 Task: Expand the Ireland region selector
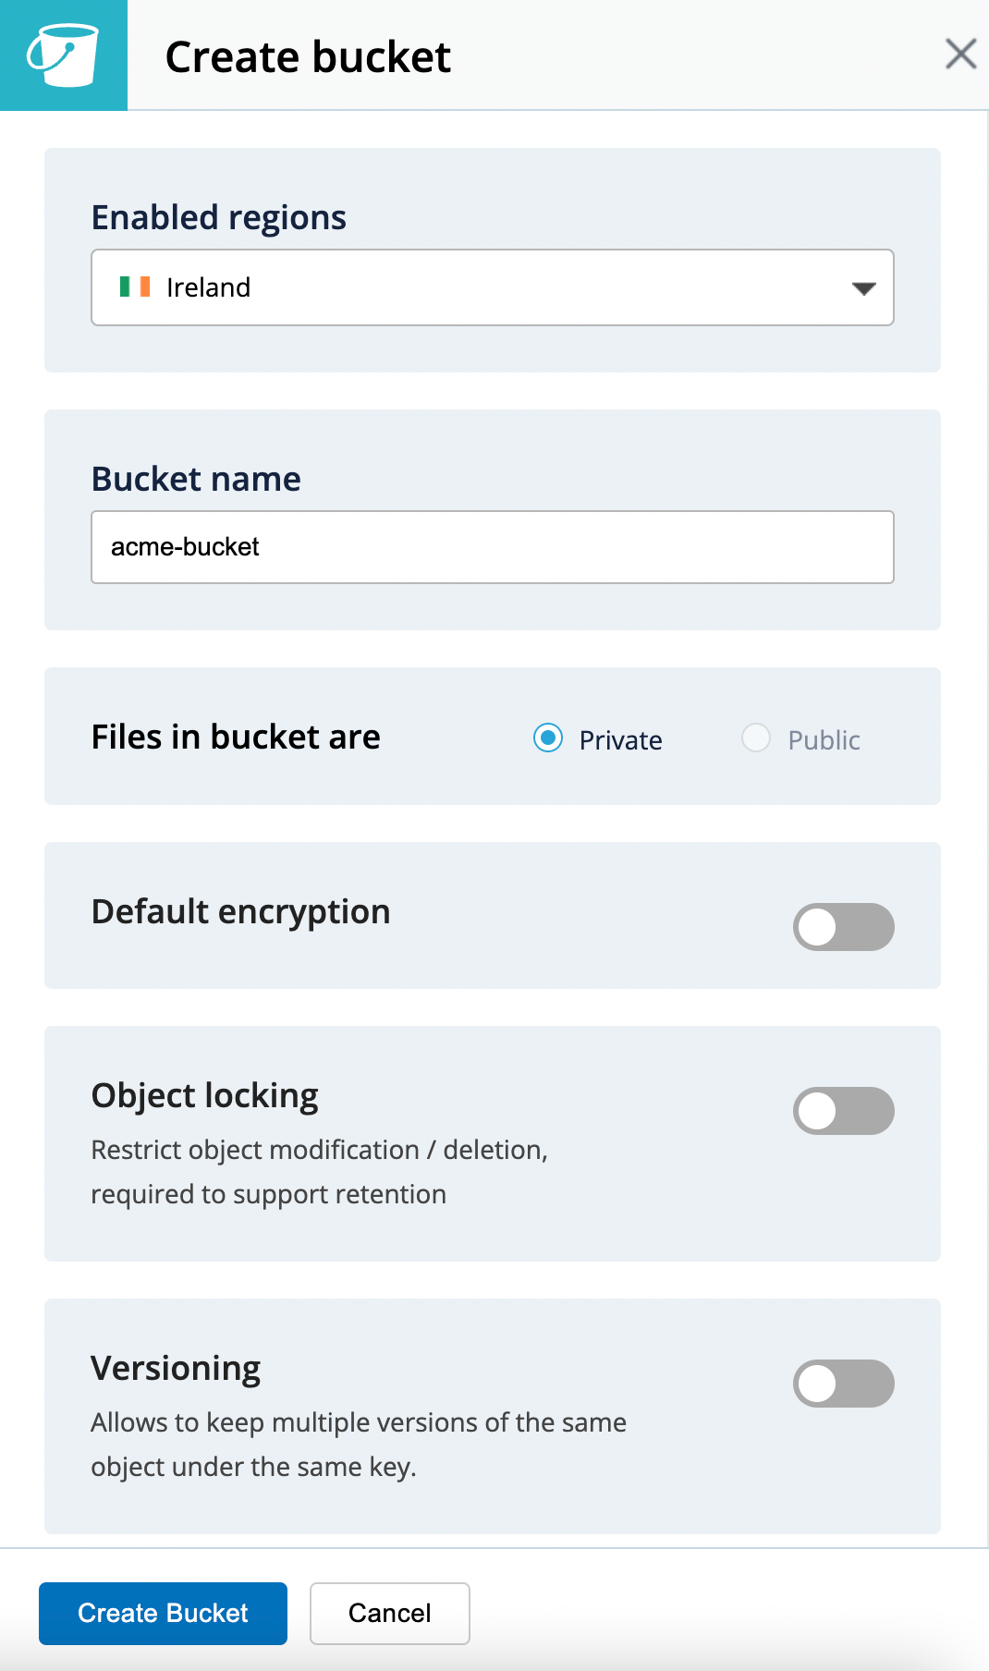point(492,287)
